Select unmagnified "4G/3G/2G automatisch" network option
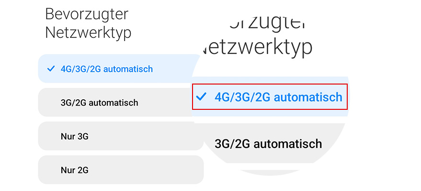The image size is (421, 191). click(107, 69)
